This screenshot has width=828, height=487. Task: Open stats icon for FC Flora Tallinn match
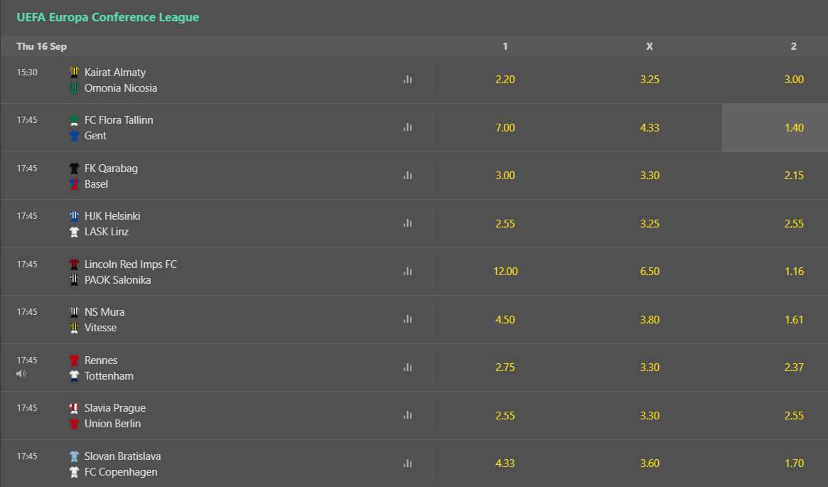[x=407, y=127]
